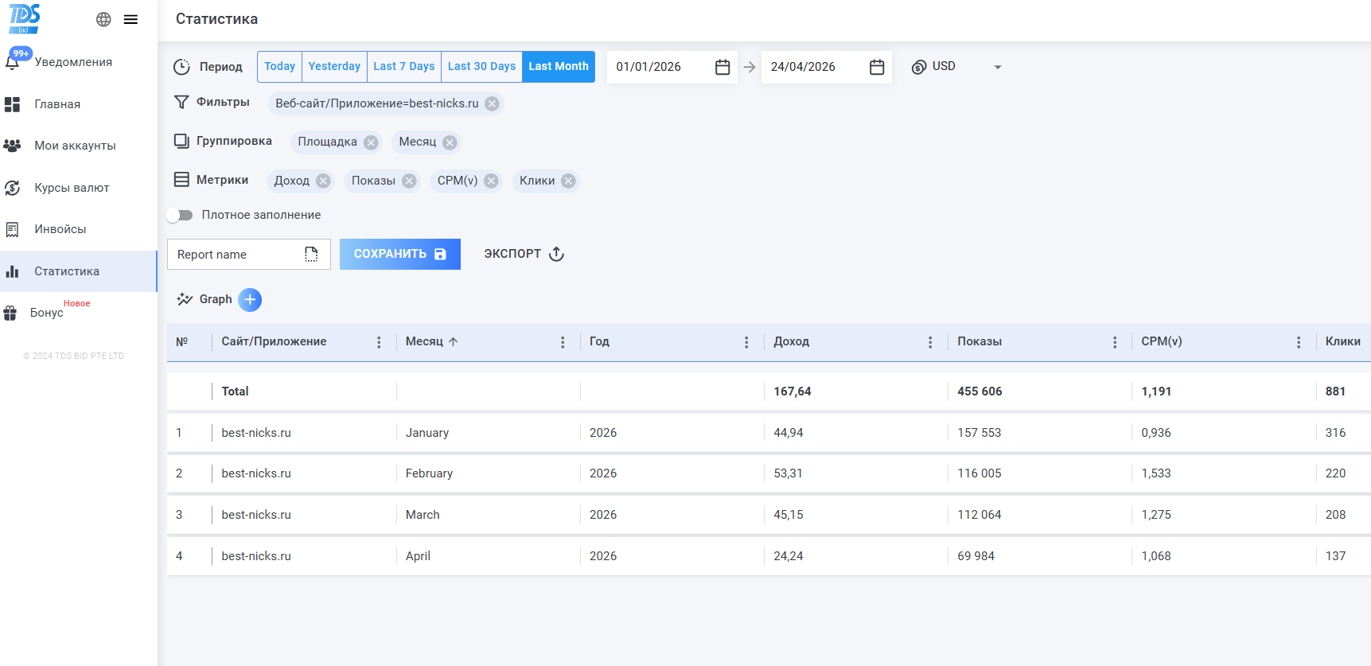Sort by Клики column header
The height and width of the screenshot is (666, 1371).
(x=1343, y=341)
